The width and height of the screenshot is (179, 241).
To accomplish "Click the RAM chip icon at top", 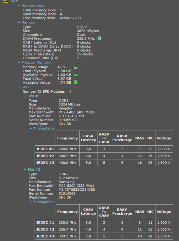I will coord(6,1).
